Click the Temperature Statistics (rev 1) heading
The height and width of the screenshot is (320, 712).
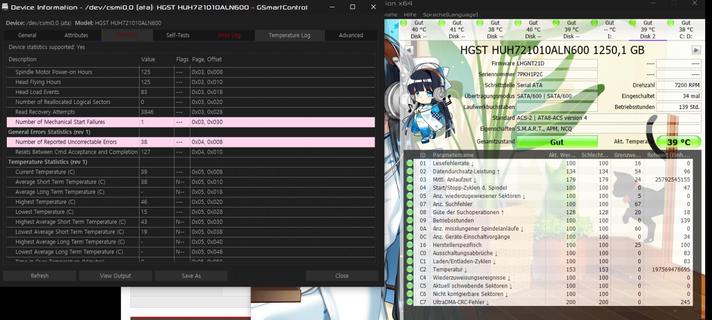(x=47, y=162)
